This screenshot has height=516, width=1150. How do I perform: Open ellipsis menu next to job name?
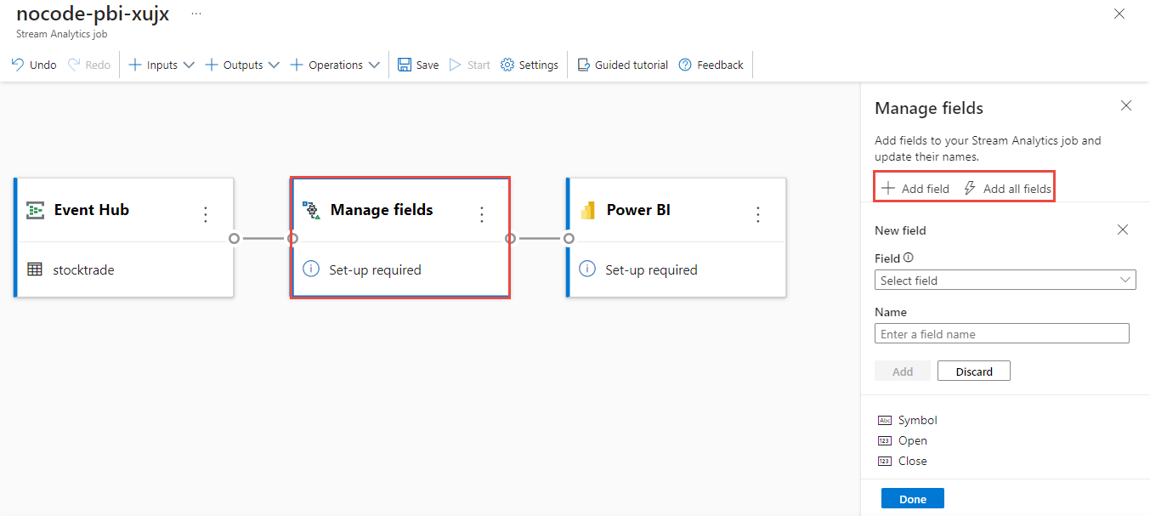[x=196, y=14]
